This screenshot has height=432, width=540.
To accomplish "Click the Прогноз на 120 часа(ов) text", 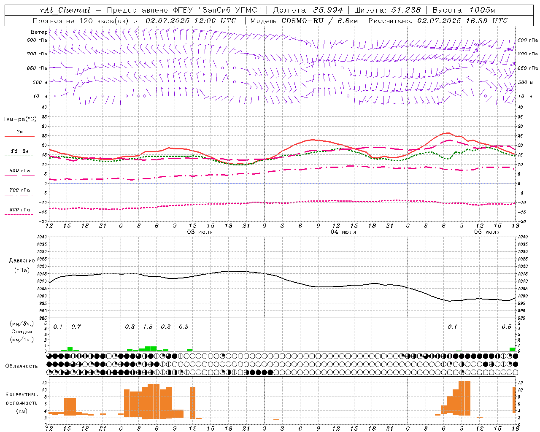I will pyautogui.click(x=81, y=21).
